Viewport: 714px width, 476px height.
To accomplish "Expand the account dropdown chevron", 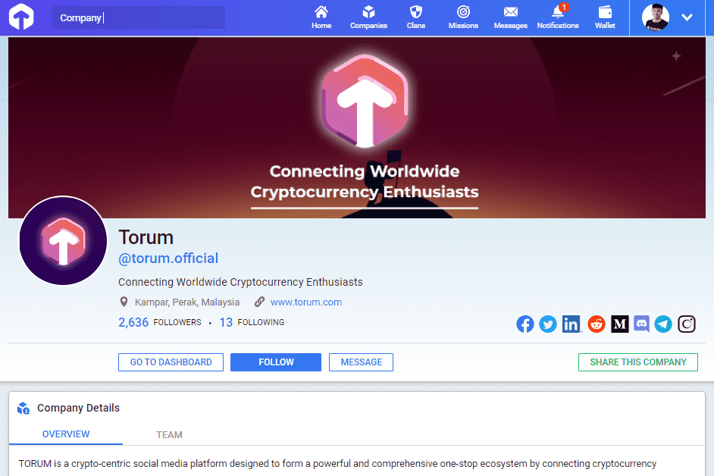I will (687, 16).
